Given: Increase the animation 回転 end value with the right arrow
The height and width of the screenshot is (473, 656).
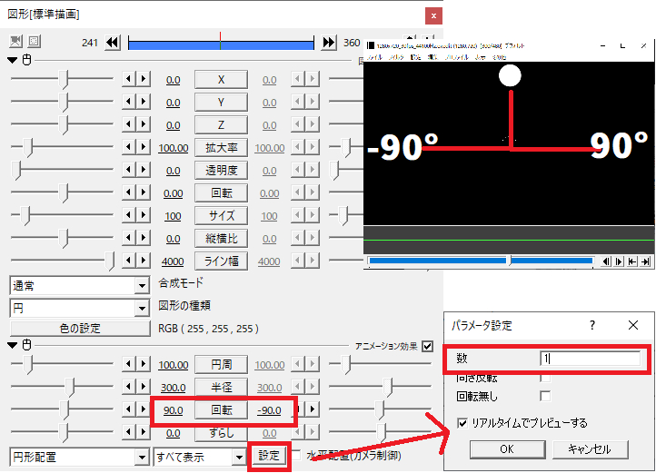Looking at the screenshot, I should point(313,409).
